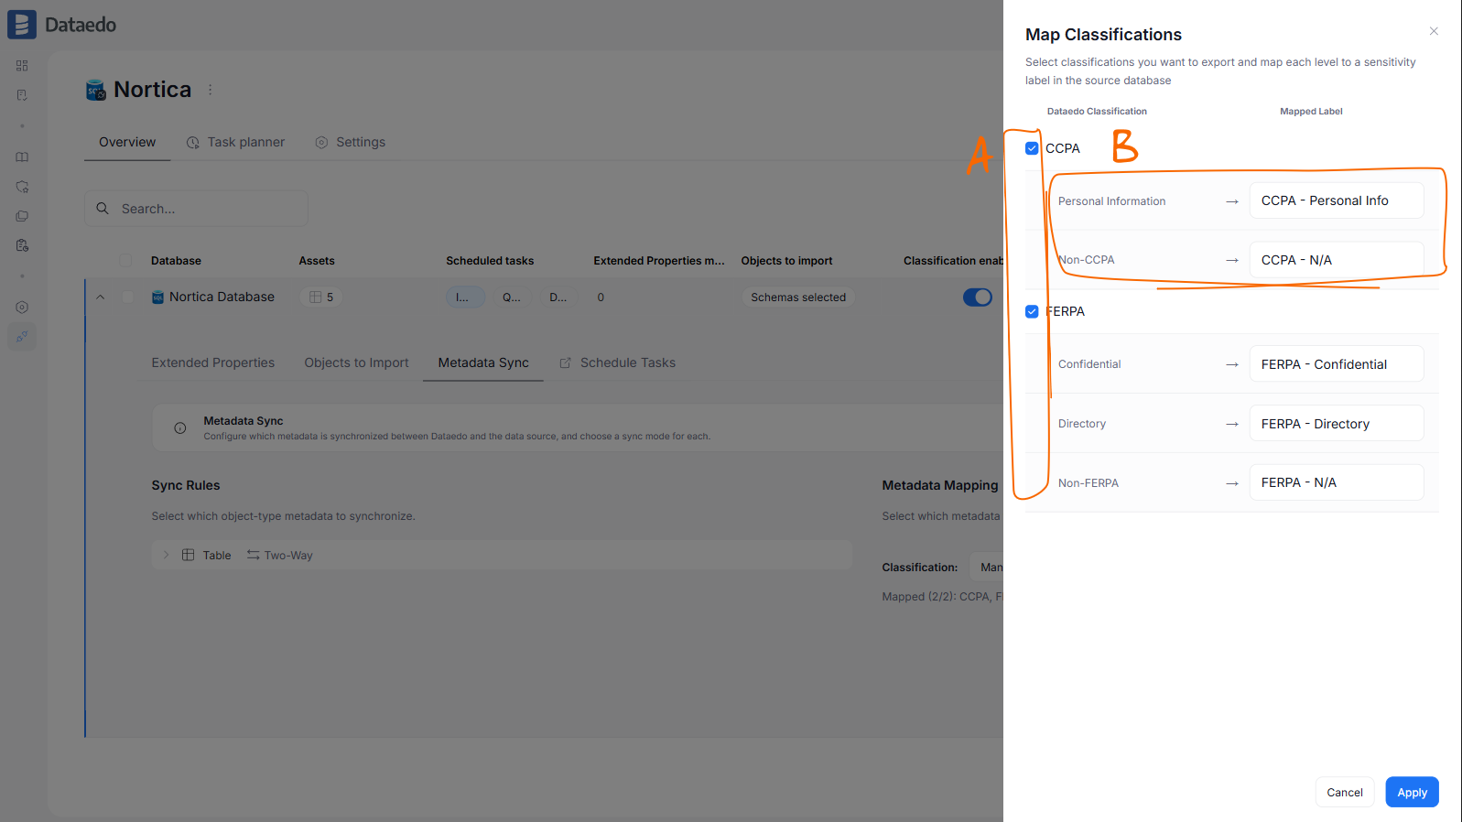Switch to the Task planner tab
The width and height of the screenshot is (1462, 822).
point(235,142)
